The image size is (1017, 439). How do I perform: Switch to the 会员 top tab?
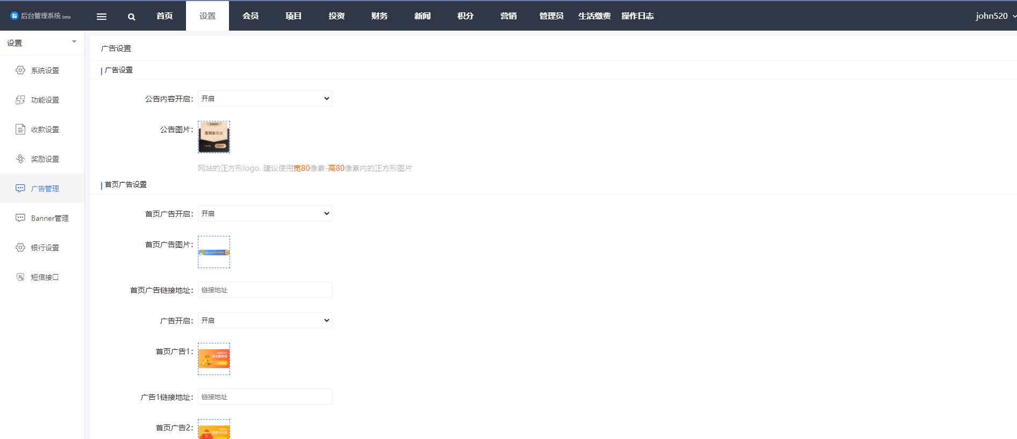250,16
